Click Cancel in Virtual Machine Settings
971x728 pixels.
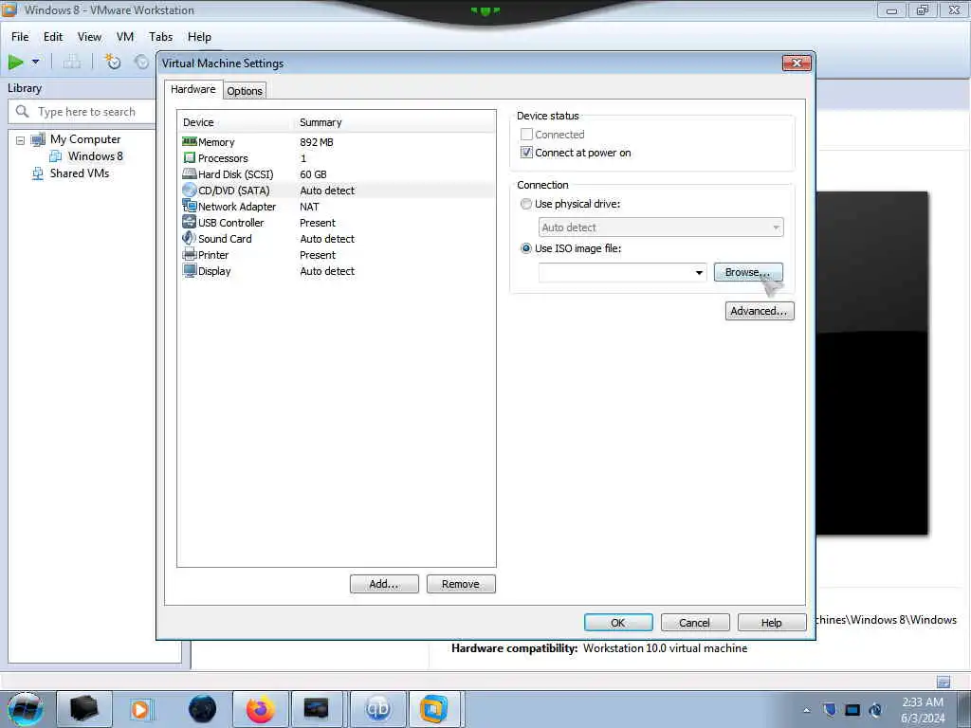(695, 622)
